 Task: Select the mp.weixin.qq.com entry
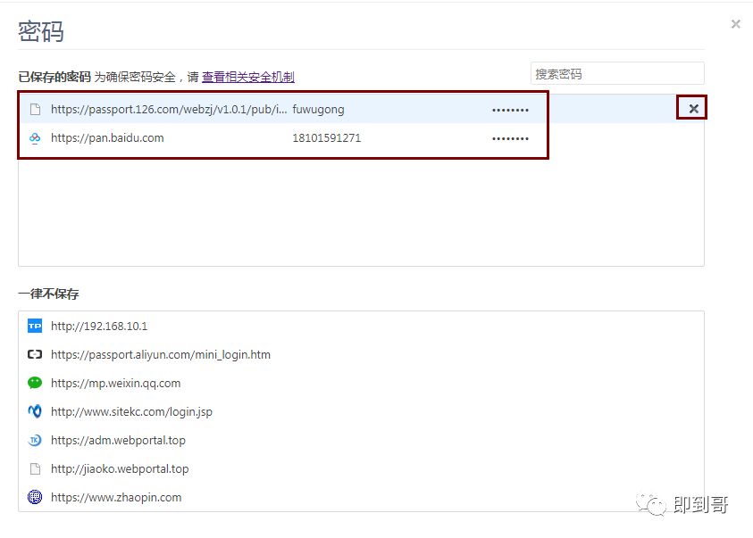[x=116, y=383]
